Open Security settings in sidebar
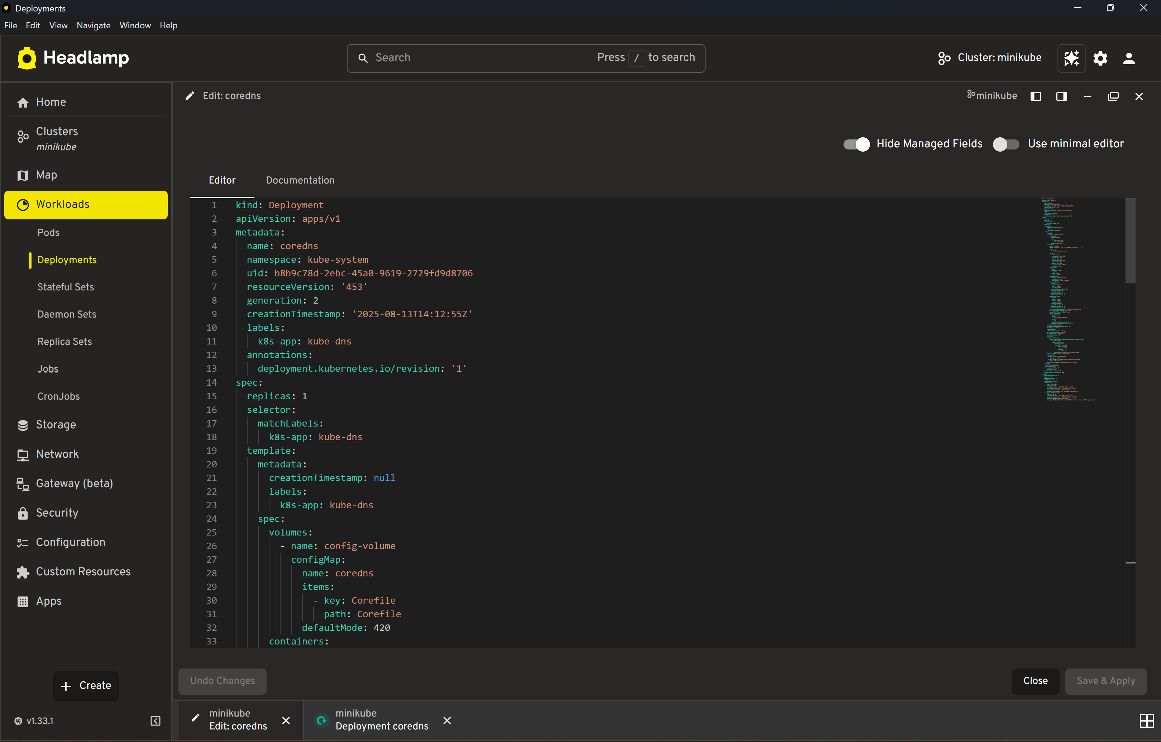The height and width of the screenshot is (742, 1161). pos(56,513)
